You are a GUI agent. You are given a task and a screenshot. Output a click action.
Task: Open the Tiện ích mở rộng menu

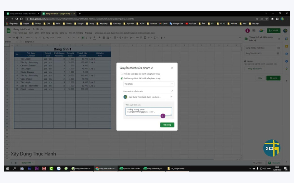point(76,33)
